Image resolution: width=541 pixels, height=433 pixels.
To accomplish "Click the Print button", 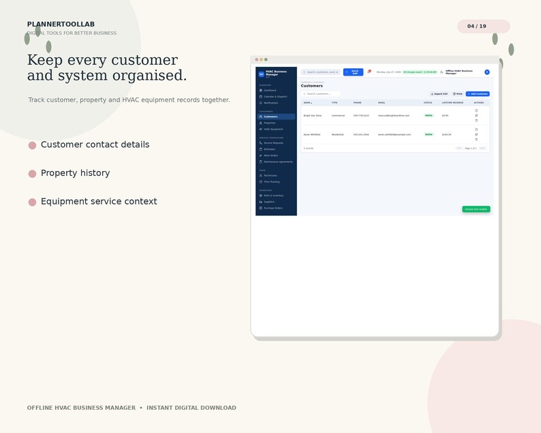I will coord(457,94).
